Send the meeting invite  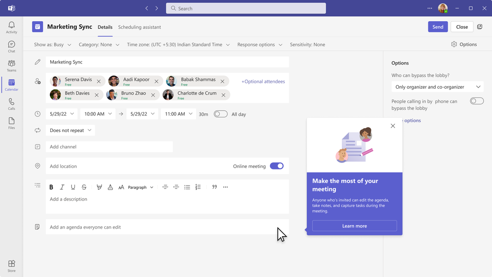[x=438, y=27]
